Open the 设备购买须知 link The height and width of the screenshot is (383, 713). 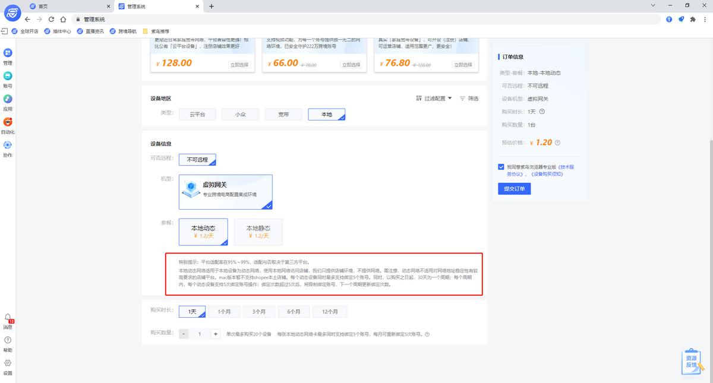click(x=547, y=174)
